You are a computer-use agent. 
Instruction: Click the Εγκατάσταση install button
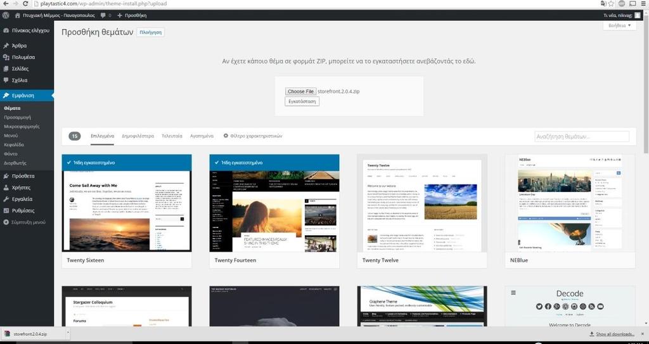click(x=302, y=101)
